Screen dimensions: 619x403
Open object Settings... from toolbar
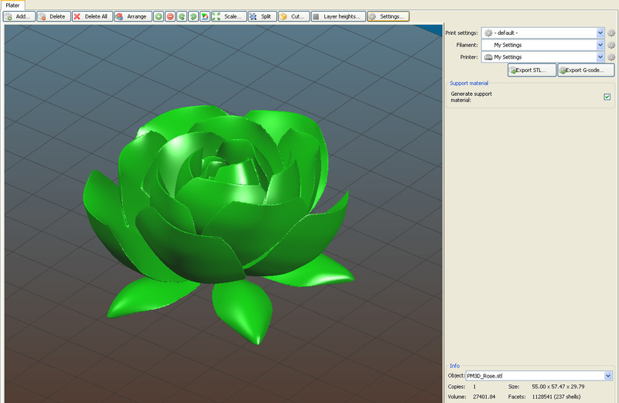click(388, 16)
